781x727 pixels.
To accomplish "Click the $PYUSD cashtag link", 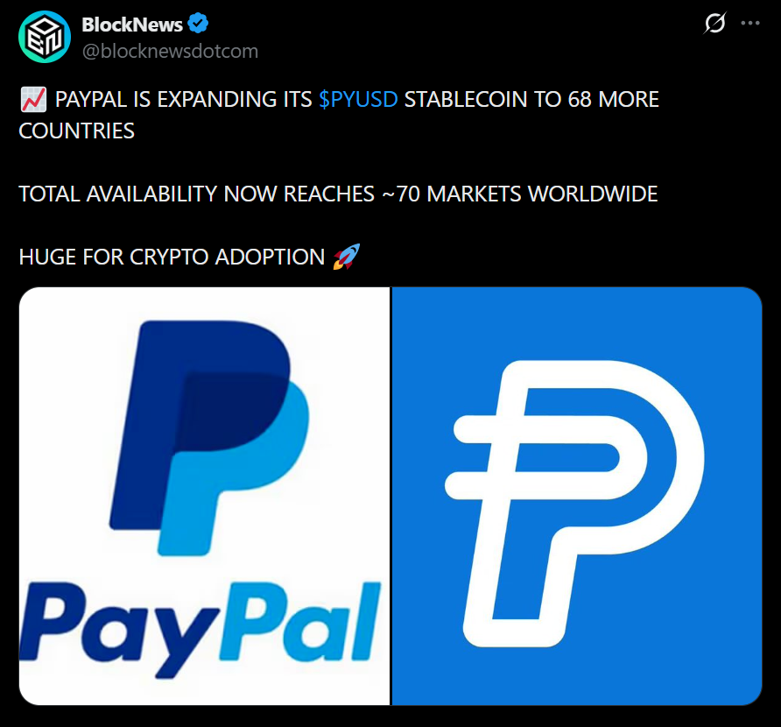I will click(x=358, y=99).
